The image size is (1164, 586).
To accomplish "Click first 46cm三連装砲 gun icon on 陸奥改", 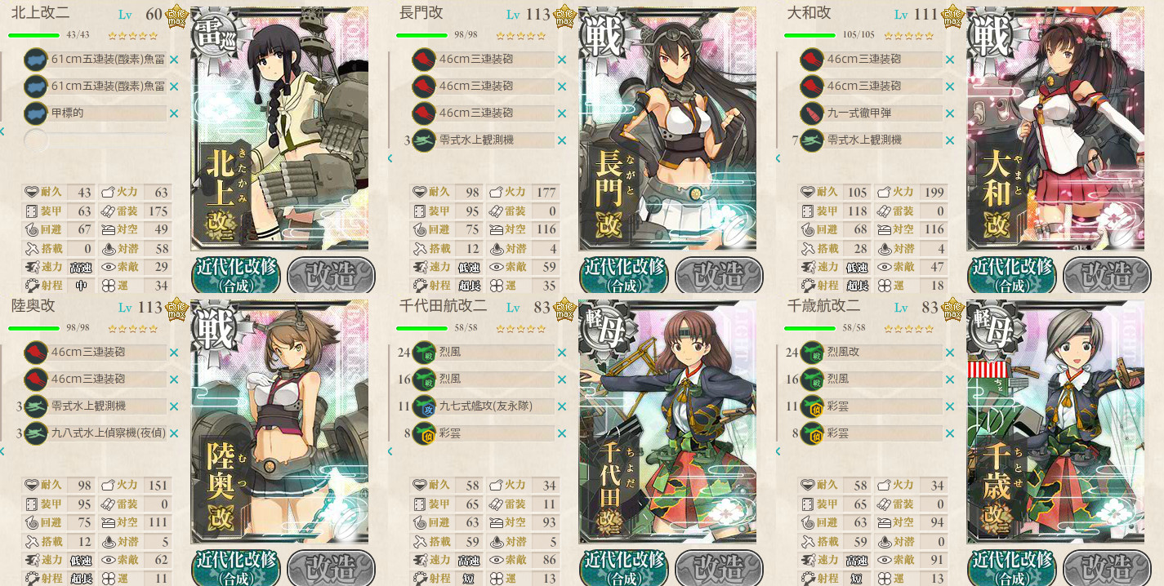I will (x=36, y=352).
